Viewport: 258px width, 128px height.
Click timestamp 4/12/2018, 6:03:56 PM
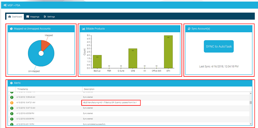point(25,113)
